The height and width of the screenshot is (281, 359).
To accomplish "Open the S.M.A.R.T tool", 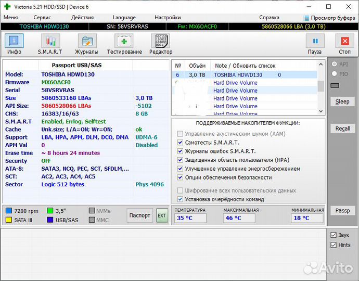I will pyautogui.click(x=50, y=44).
